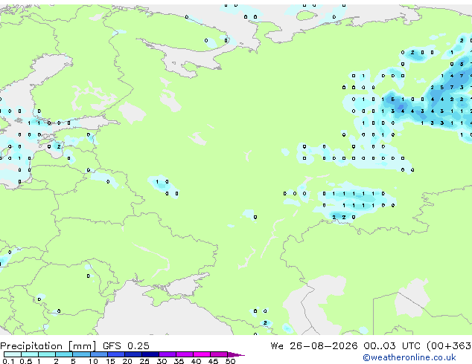Image resolution: width=472 pixels, height=364 pixels.
Task: Click the date 'We 26-08-2026 00..03 UTC'
Action: point(345,345)
